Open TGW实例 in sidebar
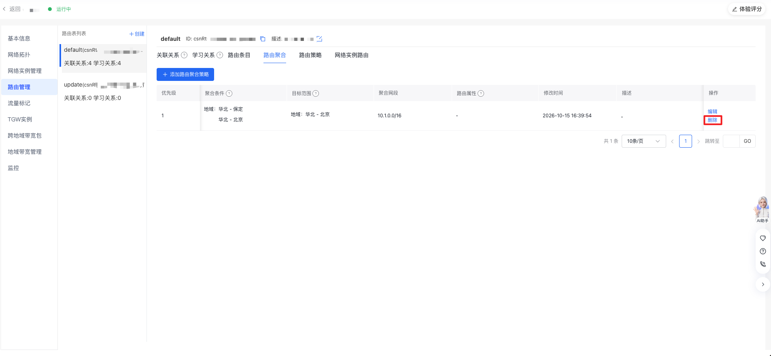Viewport: 771px width, 356px height. click(29, 119)
